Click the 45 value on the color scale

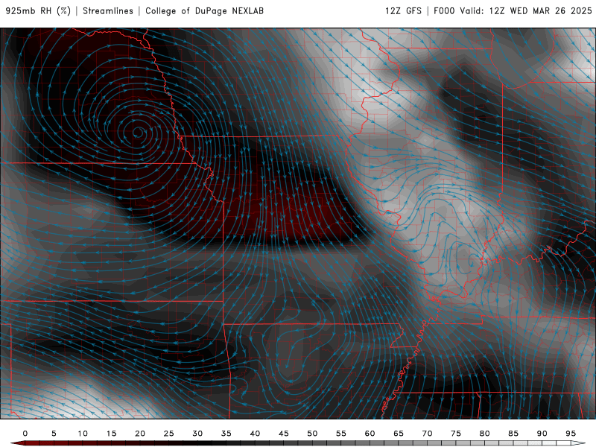point(284,434)
